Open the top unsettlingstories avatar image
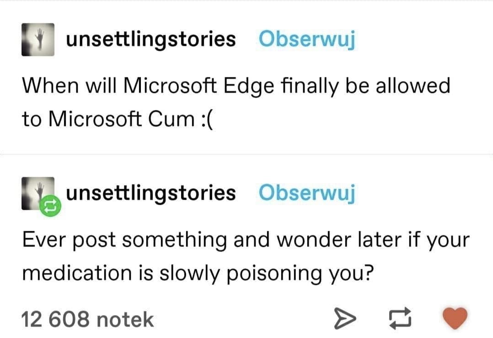Viewport: 493px width, 338px height. tap(38, 40)
